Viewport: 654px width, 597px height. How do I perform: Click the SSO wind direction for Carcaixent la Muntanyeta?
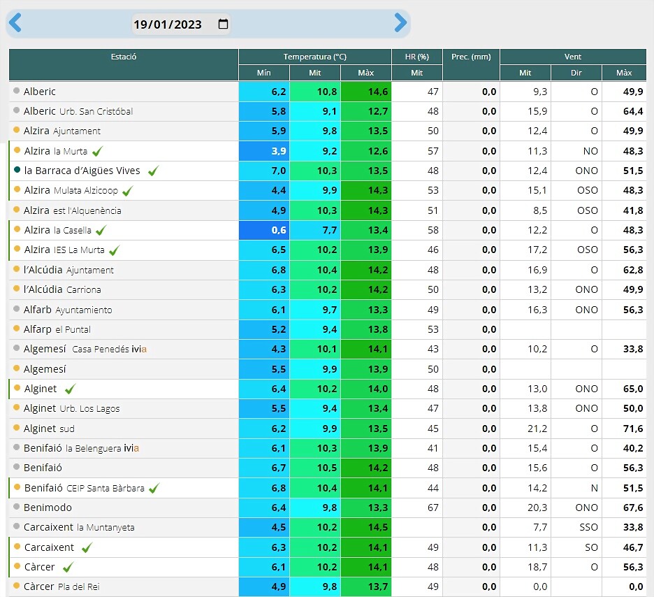click(576, 527)
